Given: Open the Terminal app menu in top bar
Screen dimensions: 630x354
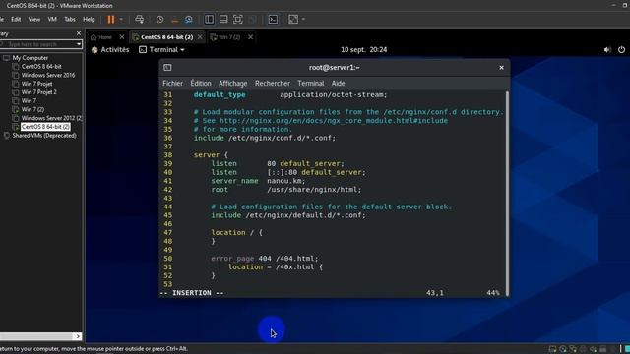Looking at the screenshot, I should tap(161, 50).
